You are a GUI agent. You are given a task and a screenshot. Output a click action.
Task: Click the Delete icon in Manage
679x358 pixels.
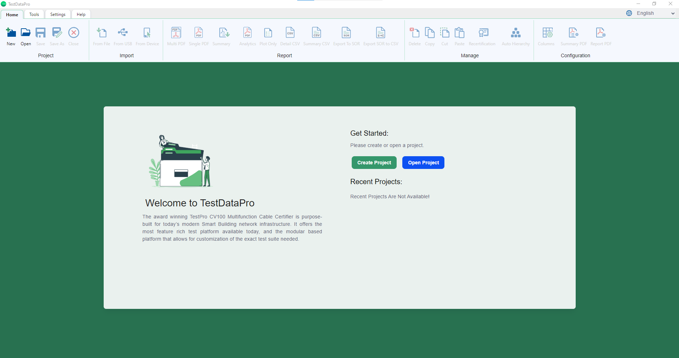coord(415,33)
